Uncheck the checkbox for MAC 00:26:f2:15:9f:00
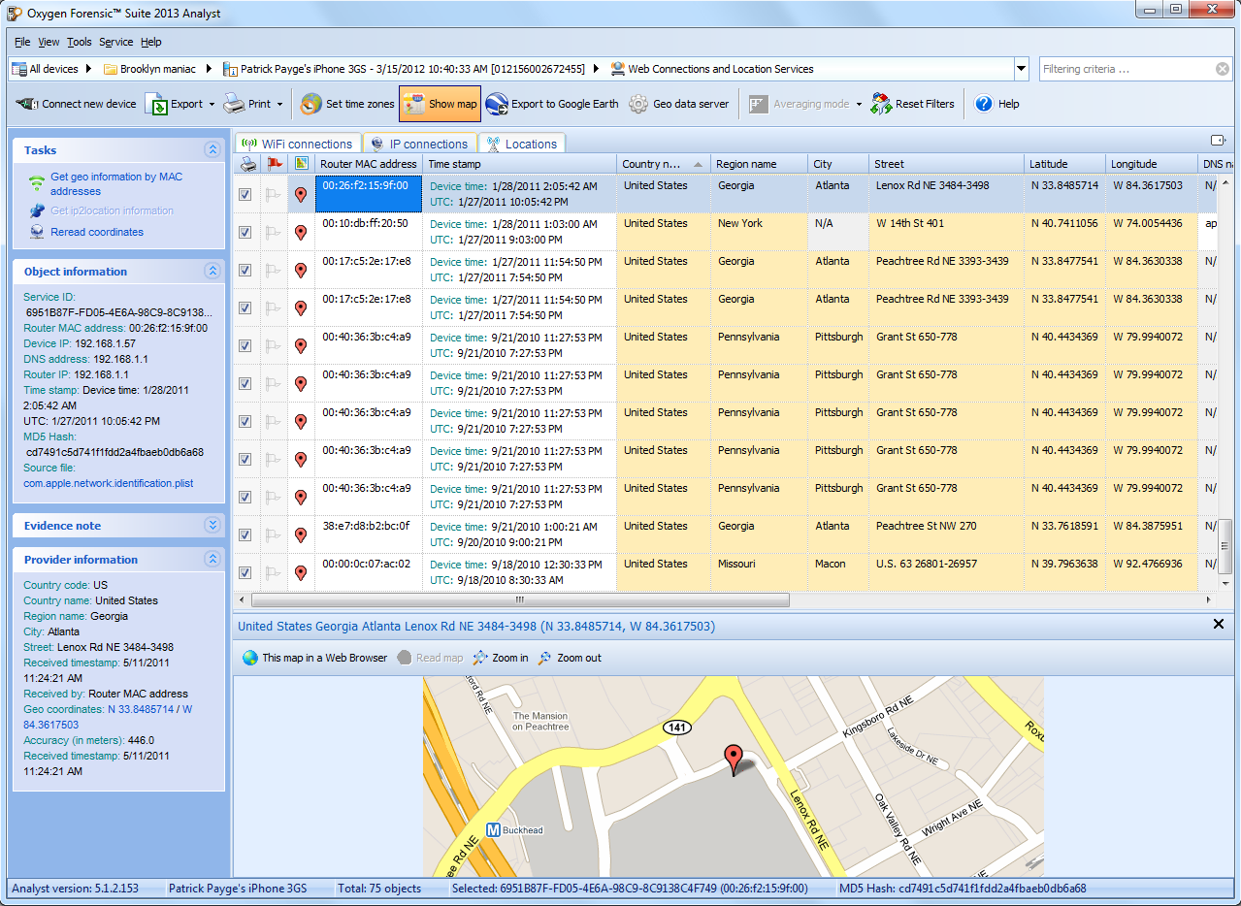This screenshot has width=1241, height=906. pos(245,194)
